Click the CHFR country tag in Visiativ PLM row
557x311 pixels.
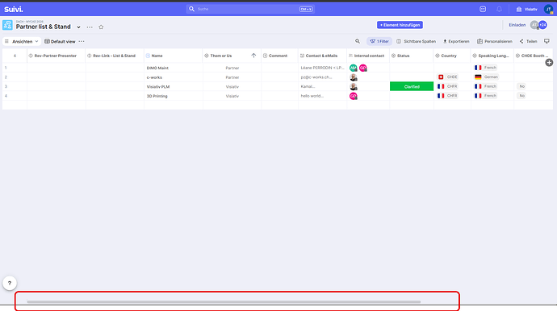tap(447, 86)
